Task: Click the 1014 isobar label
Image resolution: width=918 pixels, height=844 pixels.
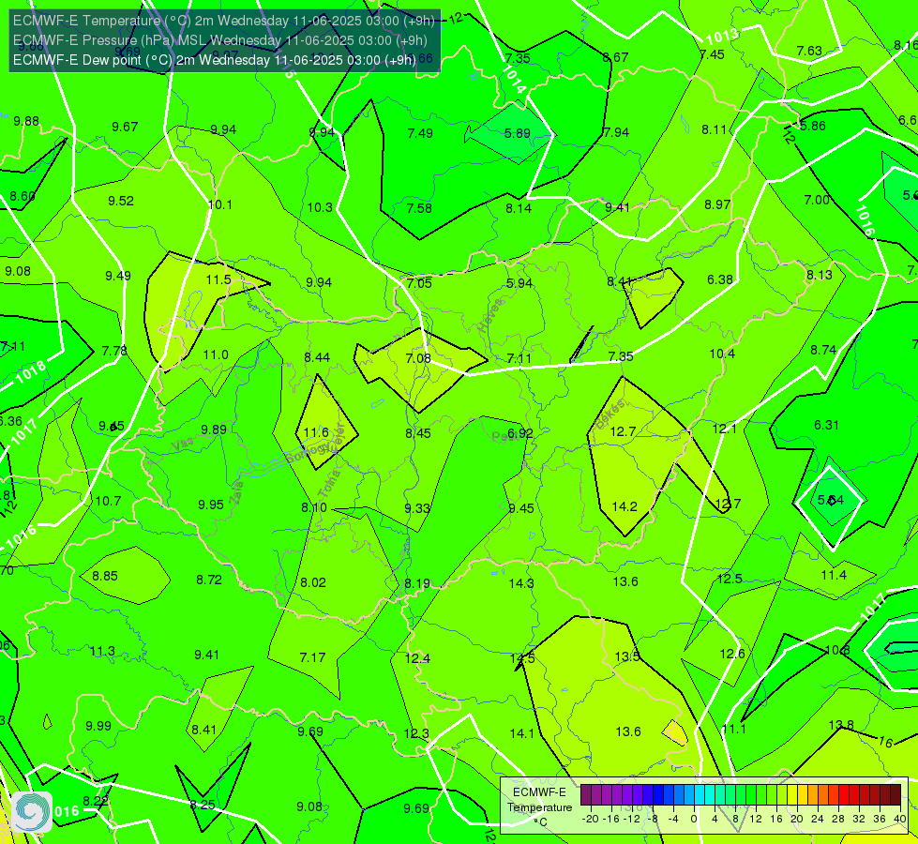Action: tap(515, 79)
